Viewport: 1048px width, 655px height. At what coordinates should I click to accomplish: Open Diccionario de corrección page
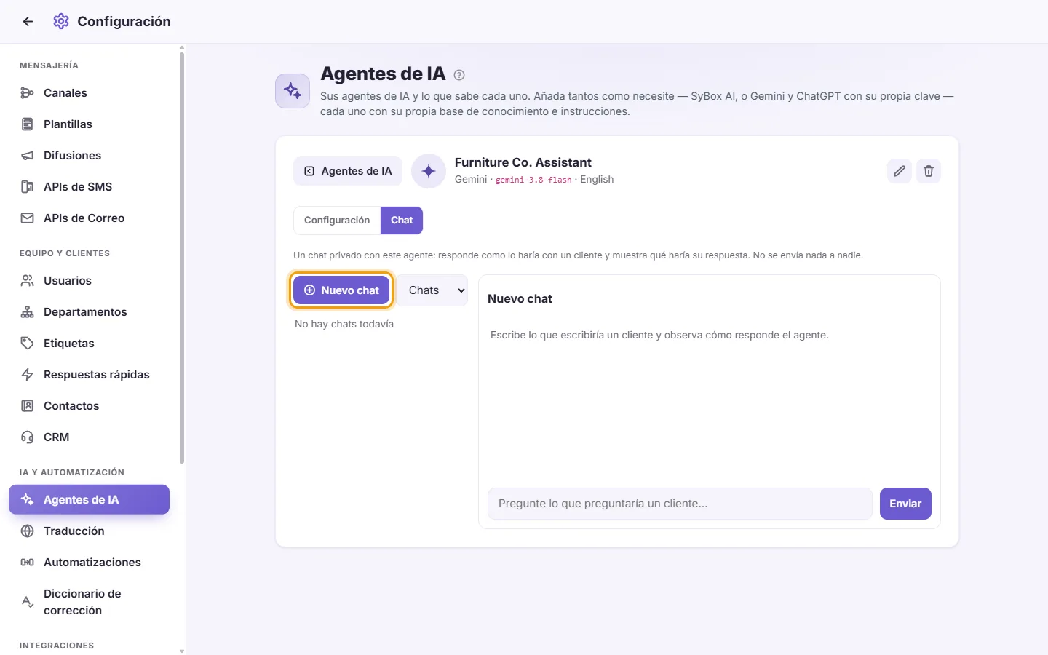point(89,602)
